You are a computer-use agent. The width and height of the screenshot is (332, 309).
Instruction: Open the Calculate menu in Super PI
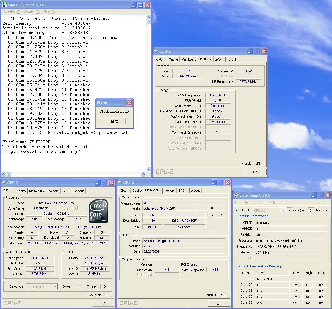[x=11, y=12]
